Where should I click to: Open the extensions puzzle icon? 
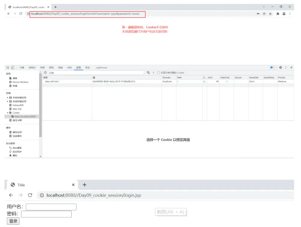coord(278,14)
